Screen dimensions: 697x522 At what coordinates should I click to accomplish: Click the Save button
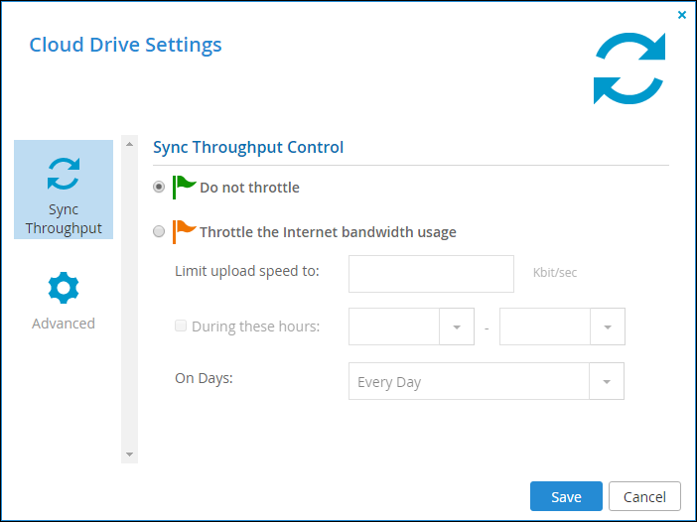click(566, 496)
